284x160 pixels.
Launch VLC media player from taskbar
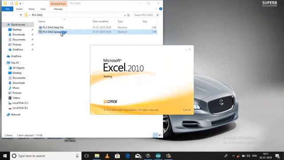(x=107, y=156)
